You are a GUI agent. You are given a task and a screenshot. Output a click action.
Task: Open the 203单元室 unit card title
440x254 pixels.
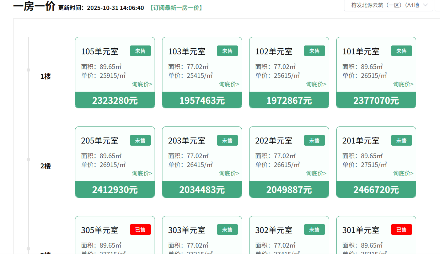pyautogui.click(x=187, y=141)
